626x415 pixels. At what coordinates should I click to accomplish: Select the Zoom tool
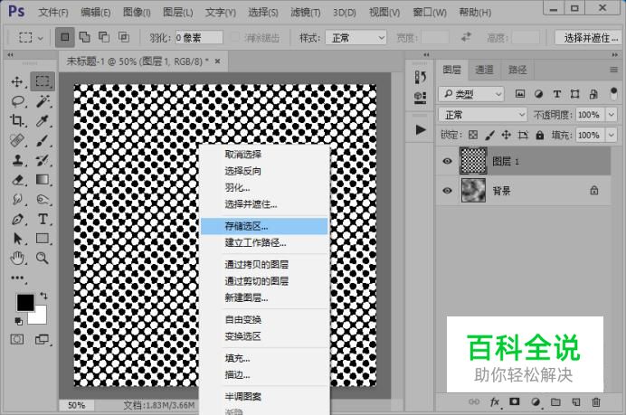tap(43, 259)
